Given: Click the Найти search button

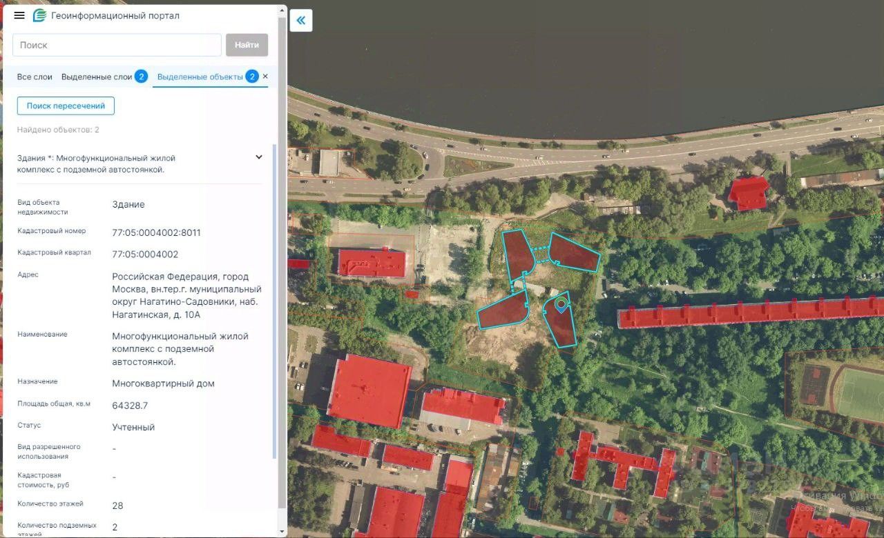Looking at the screenshot, I should pyautogui.click(x=247, y=45).
